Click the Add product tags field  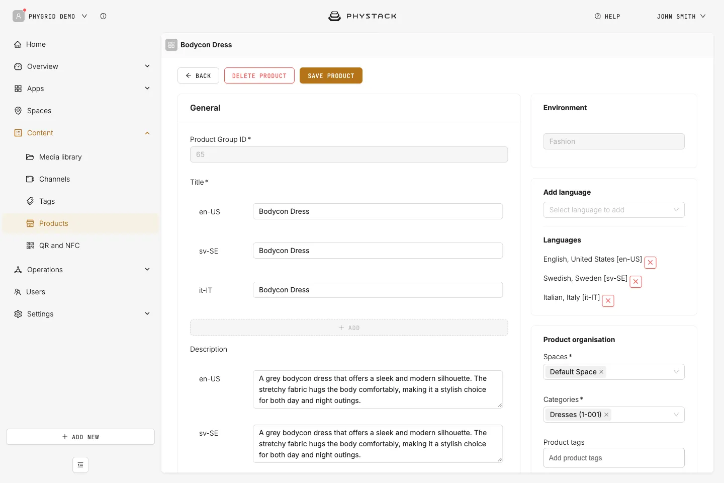pyautogui.click(x=614, y=458)
